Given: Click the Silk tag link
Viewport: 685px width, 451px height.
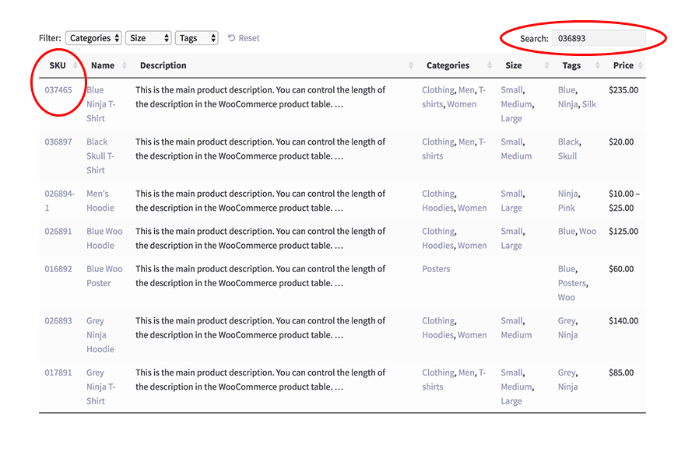Looking at the screenshot, I should point(589,103).
